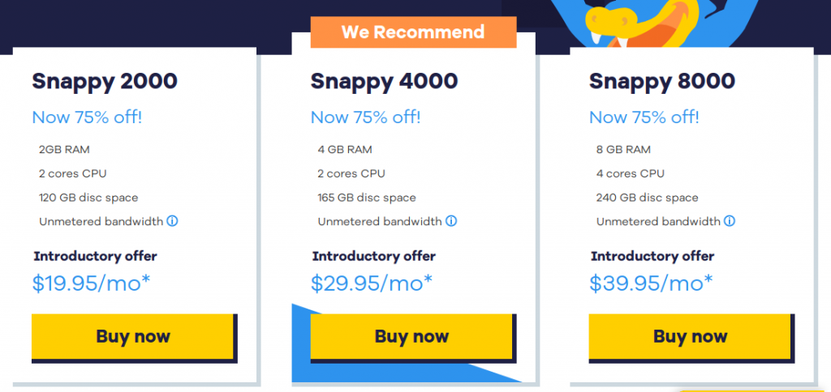Click the $39.95/mo price text
The height and width of the screenshot is (392, 831).
[651, 283]
